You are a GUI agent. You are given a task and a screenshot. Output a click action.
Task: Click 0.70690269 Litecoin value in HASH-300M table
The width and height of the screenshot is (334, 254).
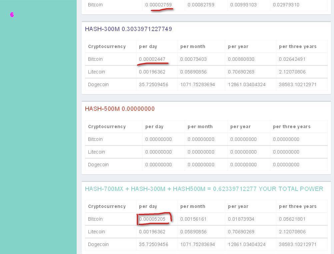(x=241, y=72)
